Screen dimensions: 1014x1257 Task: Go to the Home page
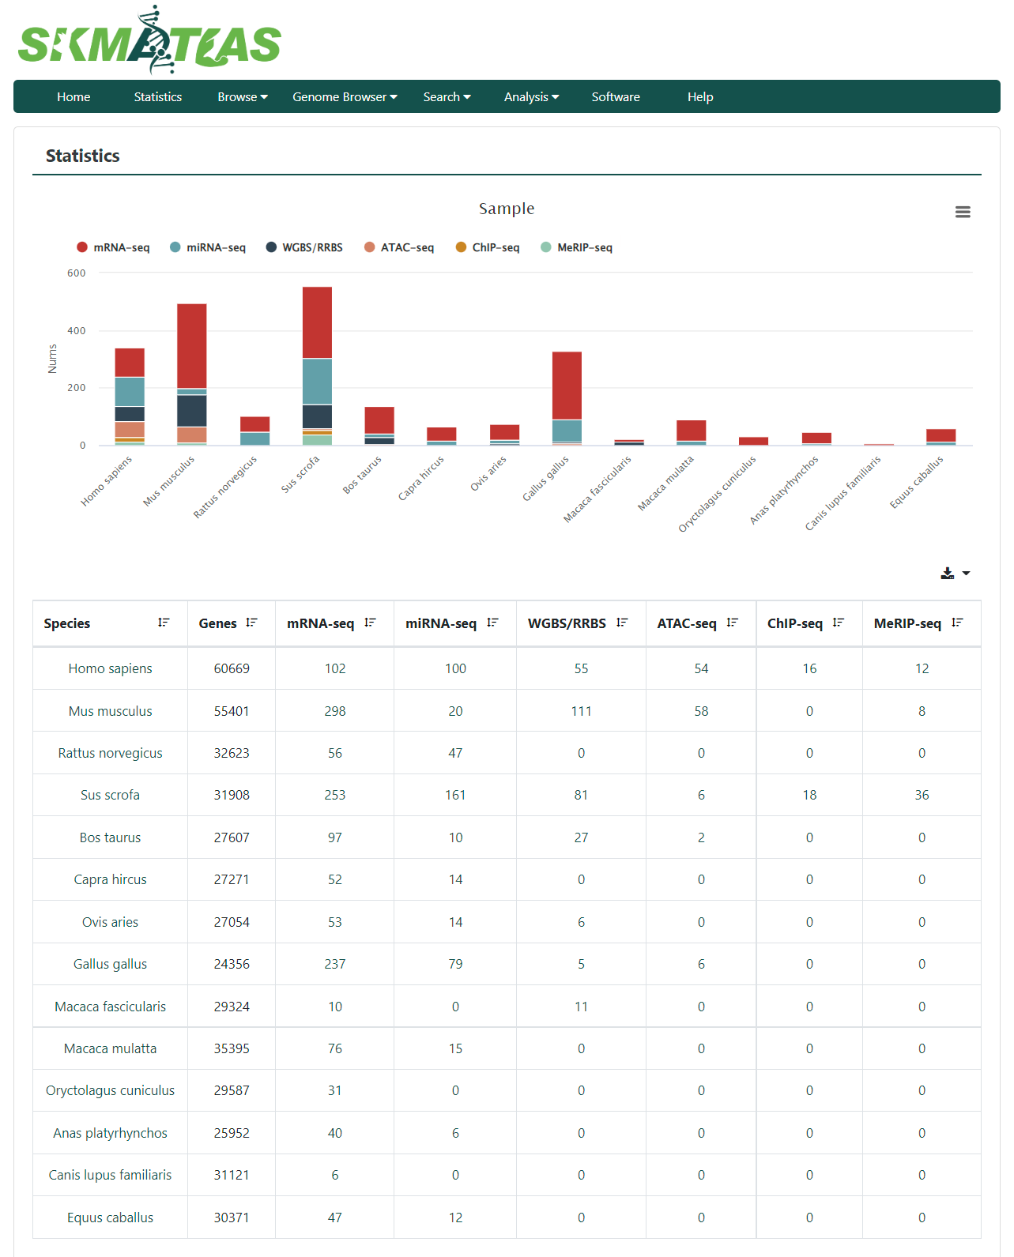[74, 96]
